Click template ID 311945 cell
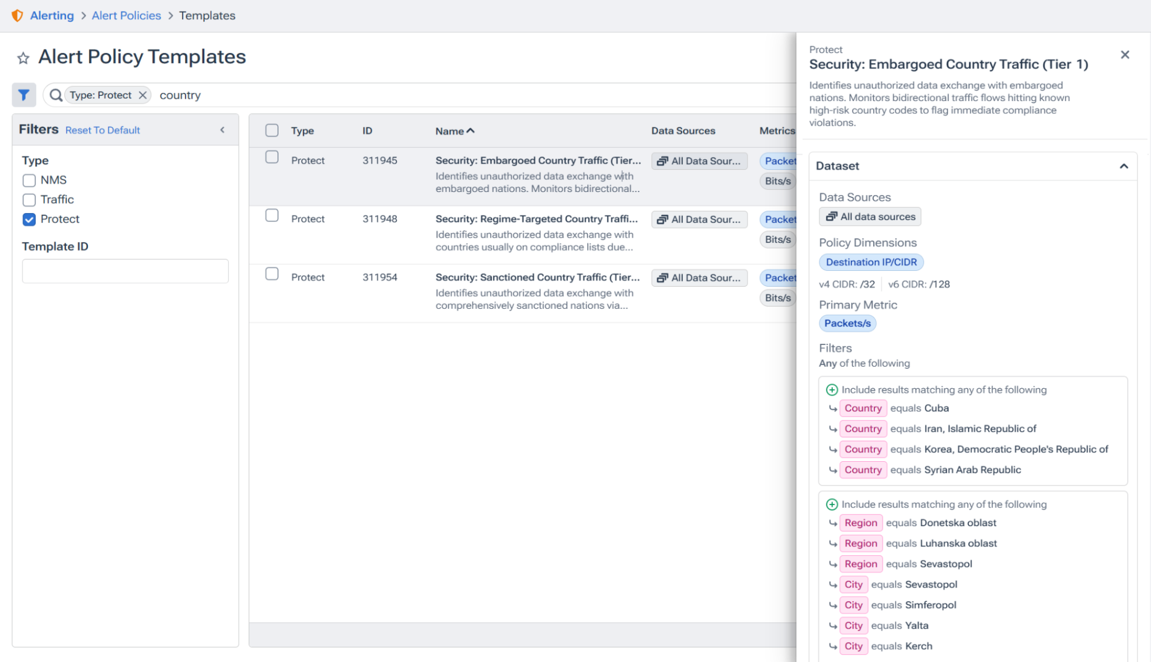The width and height of the screenshot is (1151, 662). tap(380, 161)
